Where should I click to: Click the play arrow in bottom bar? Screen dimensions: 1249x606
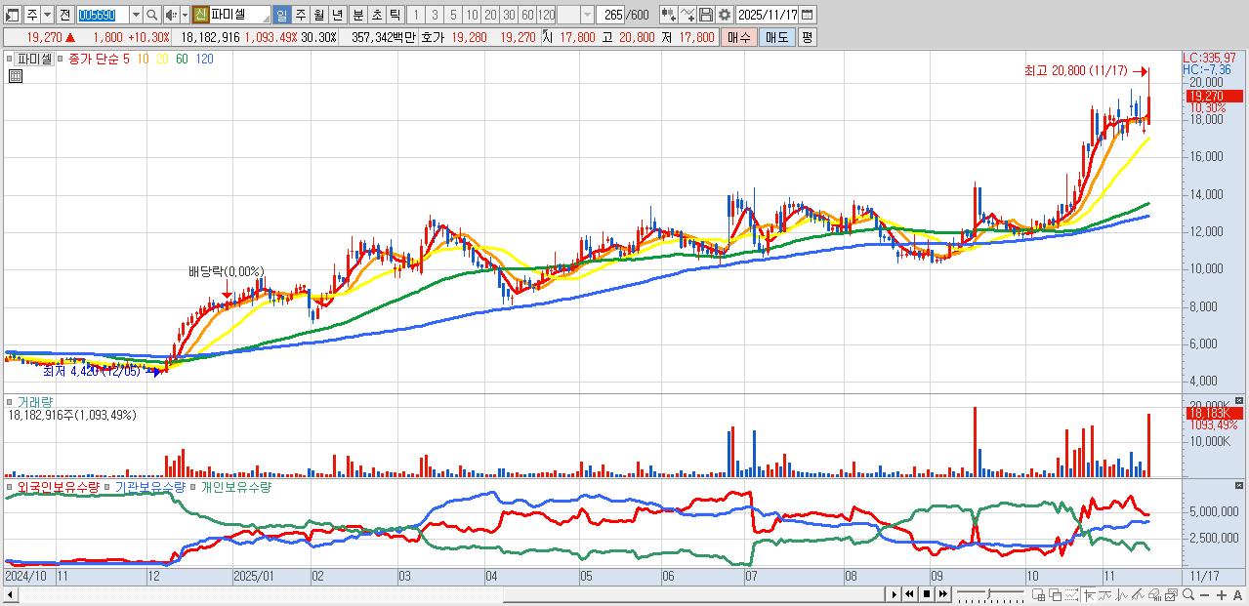pyautogui.click(x=895, y=594)
